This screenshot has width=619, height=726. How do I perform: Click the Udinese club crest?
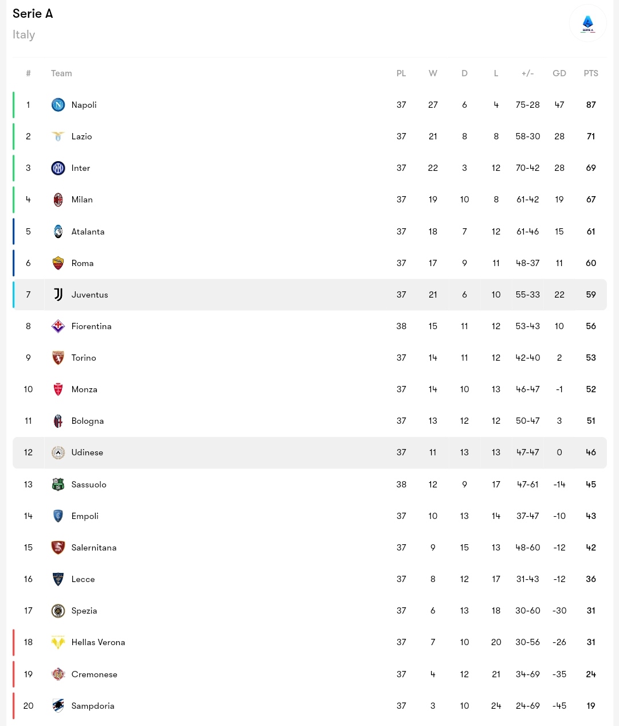pyautogui.click(x=58, y=452)
